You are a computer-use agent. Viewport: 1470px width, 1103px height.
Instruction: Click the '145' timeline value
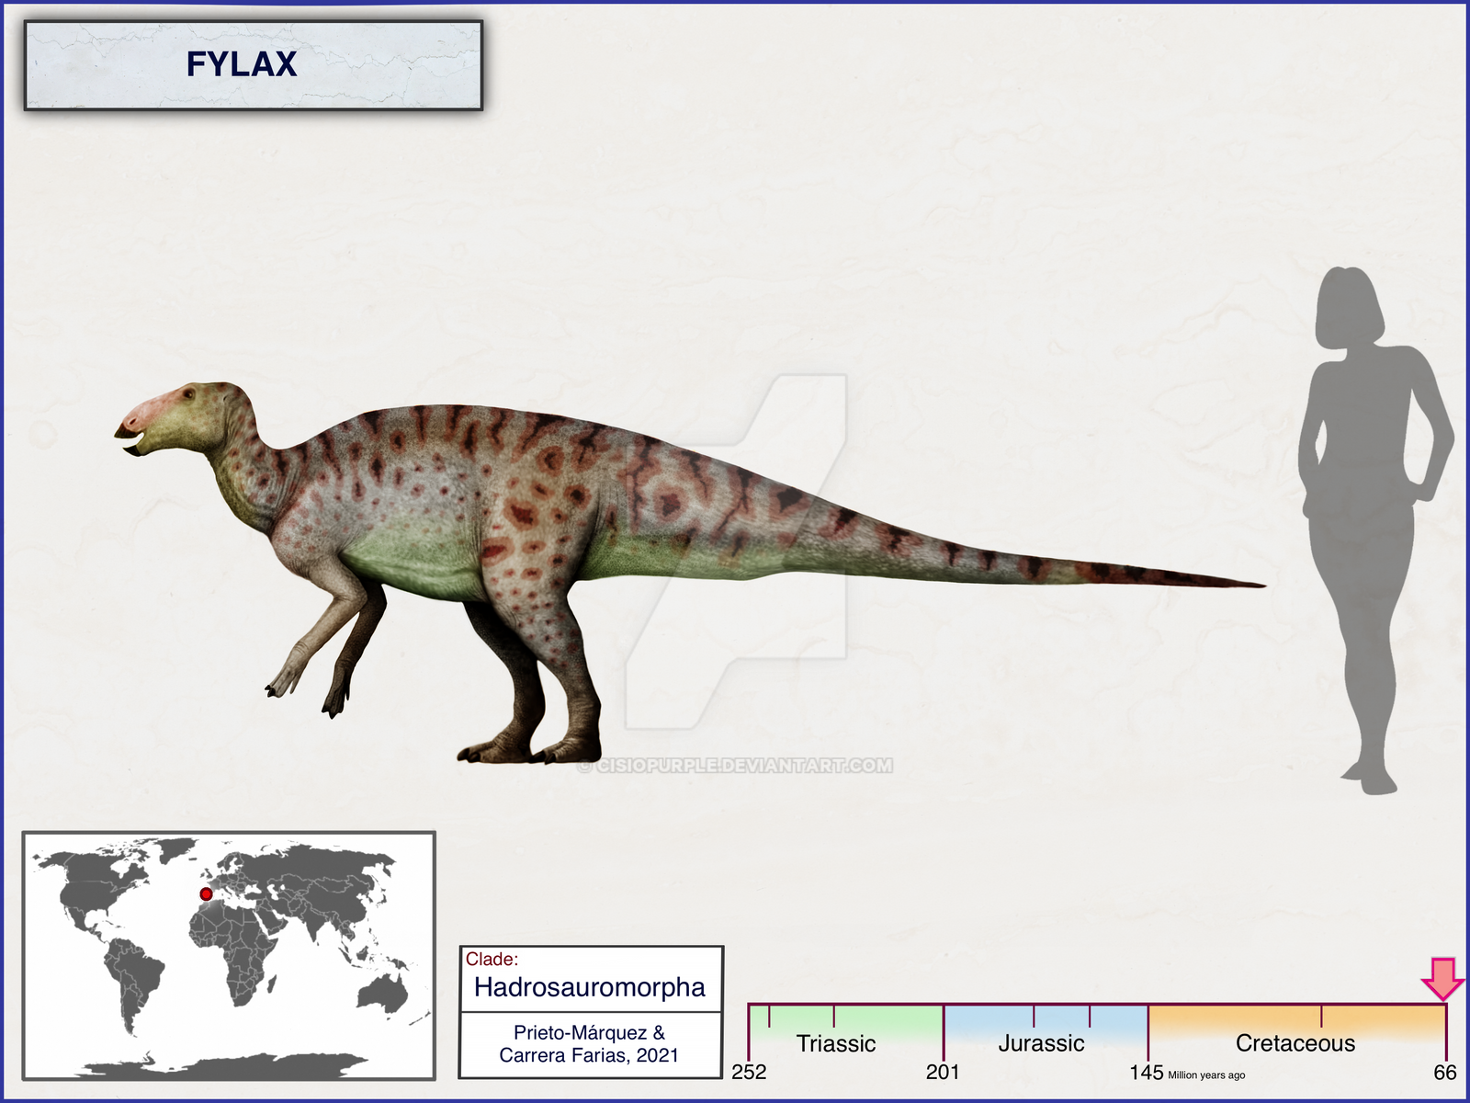coord(1147,1072)
